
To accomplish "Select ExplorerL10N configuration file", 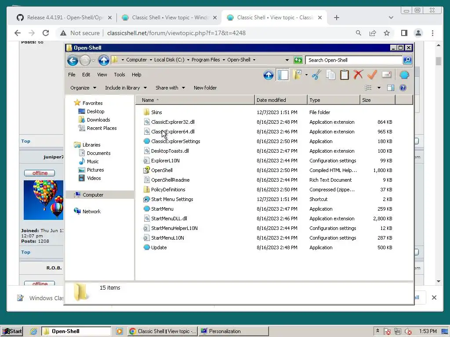I will pos(165,161).
